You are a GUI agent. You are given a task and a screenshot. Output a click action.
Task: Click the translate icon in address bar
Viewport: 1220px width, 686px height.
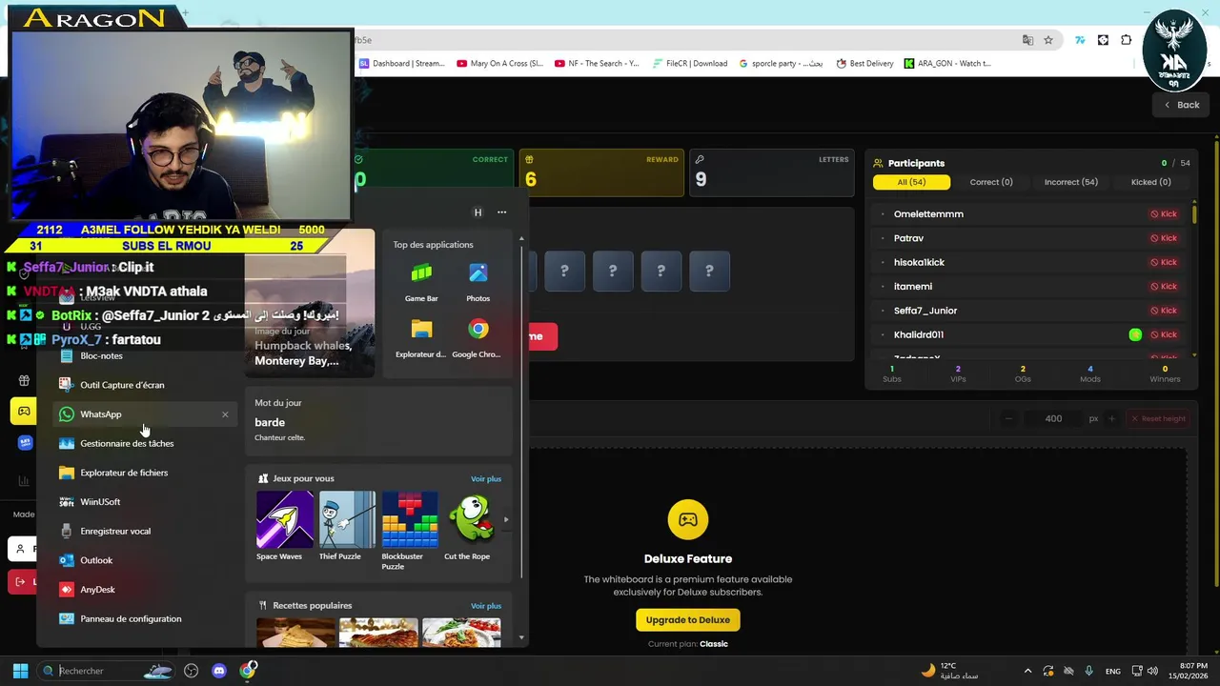click(x=1027, y=40)
